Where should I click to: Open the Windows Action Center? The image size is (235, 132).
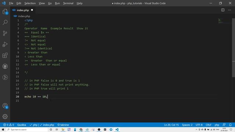(231, 129)
